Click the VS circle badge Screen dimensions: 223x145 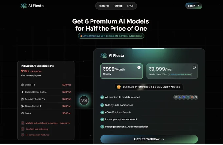click(x=84, y=100)
